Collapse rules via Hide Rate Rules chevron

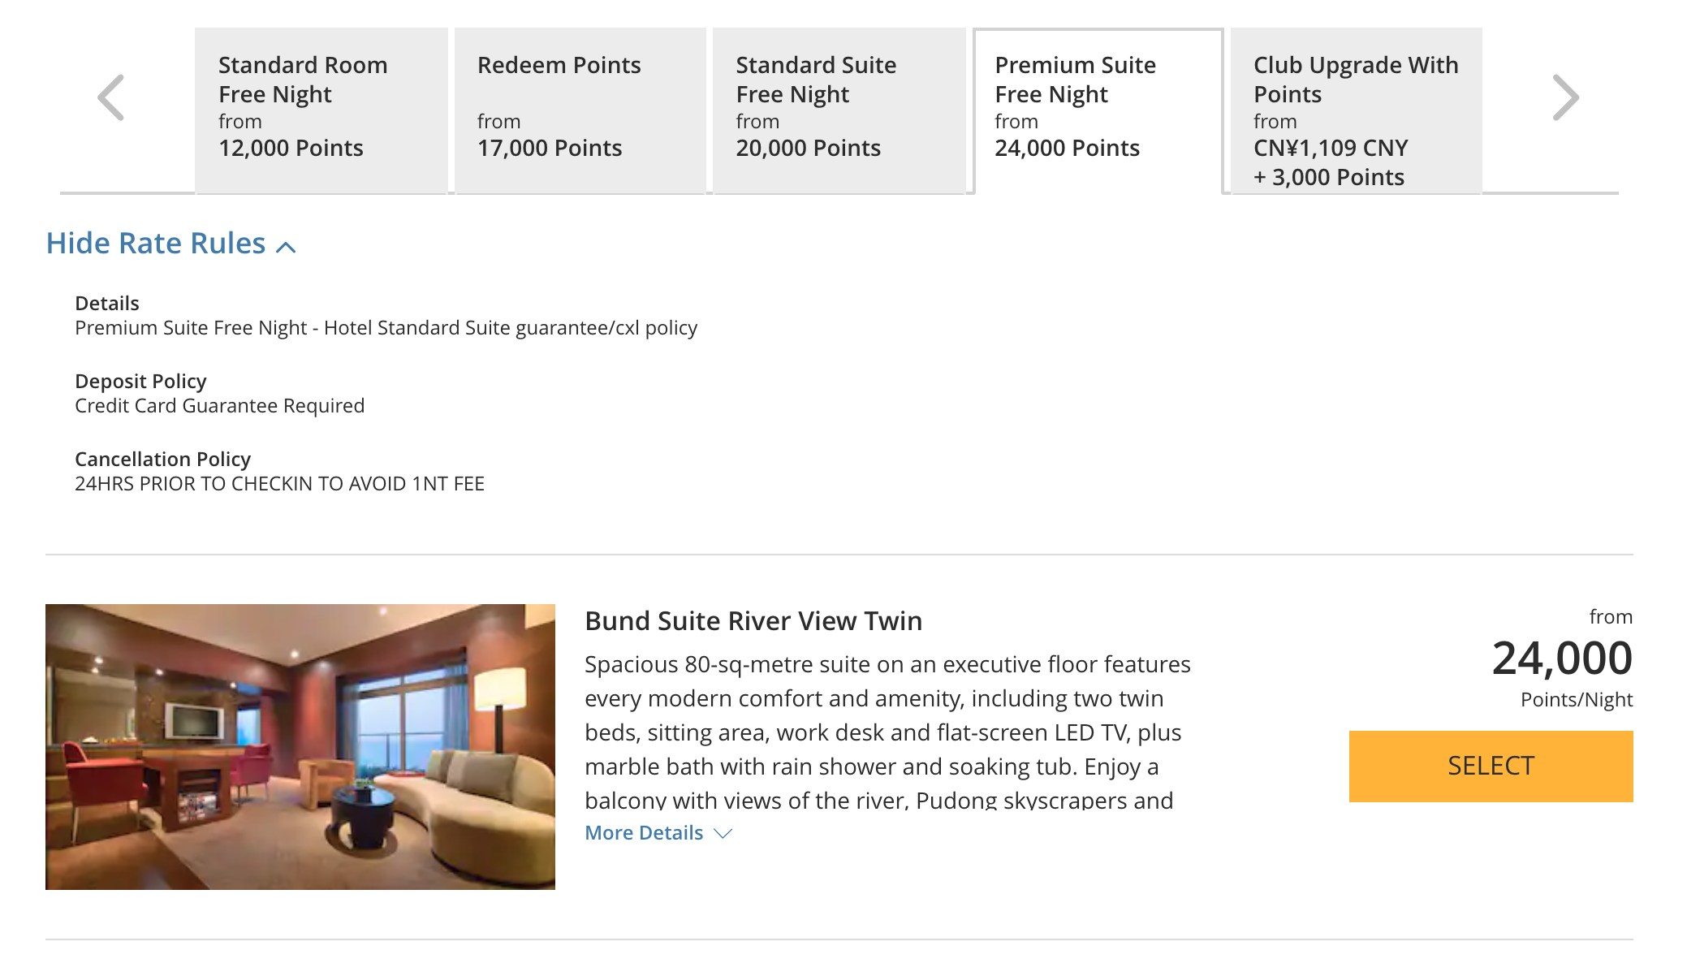point(286,247)
